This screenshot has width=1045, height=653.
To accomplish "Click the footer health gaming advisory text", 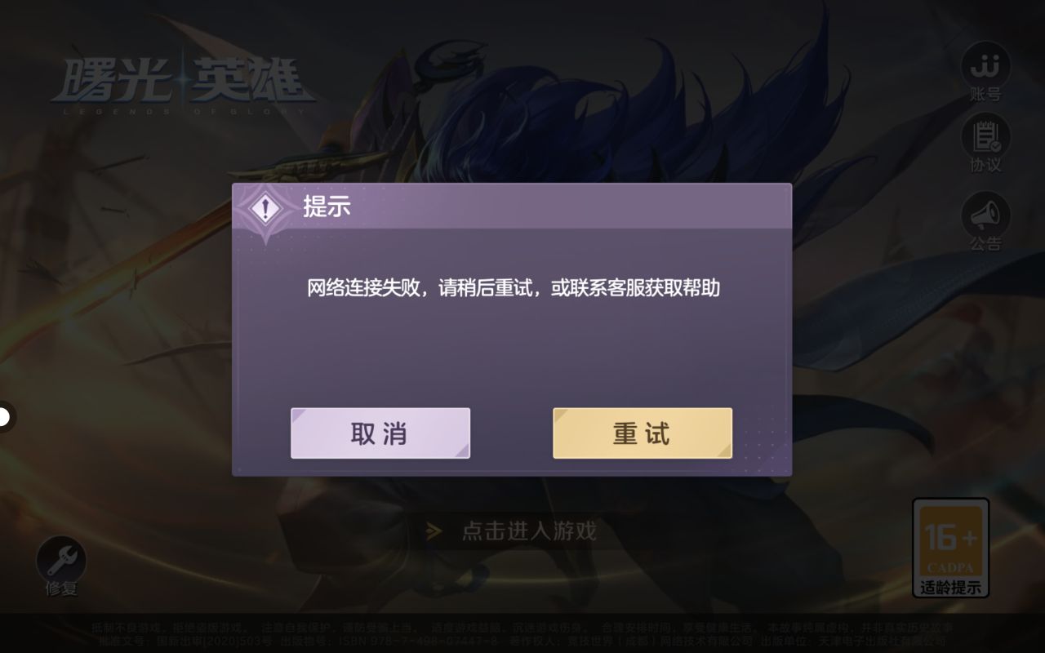I will click(x=522, y=634).
